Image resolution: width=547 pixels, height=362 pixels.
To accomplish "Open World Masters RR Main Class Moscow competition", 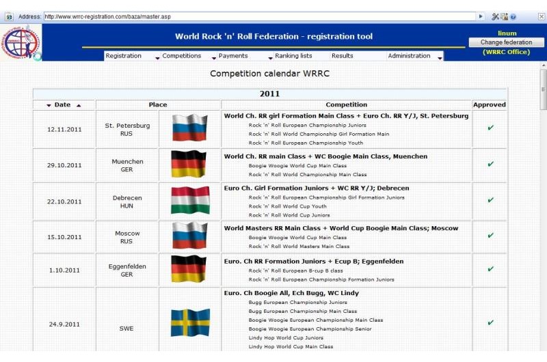I will 341,228.
